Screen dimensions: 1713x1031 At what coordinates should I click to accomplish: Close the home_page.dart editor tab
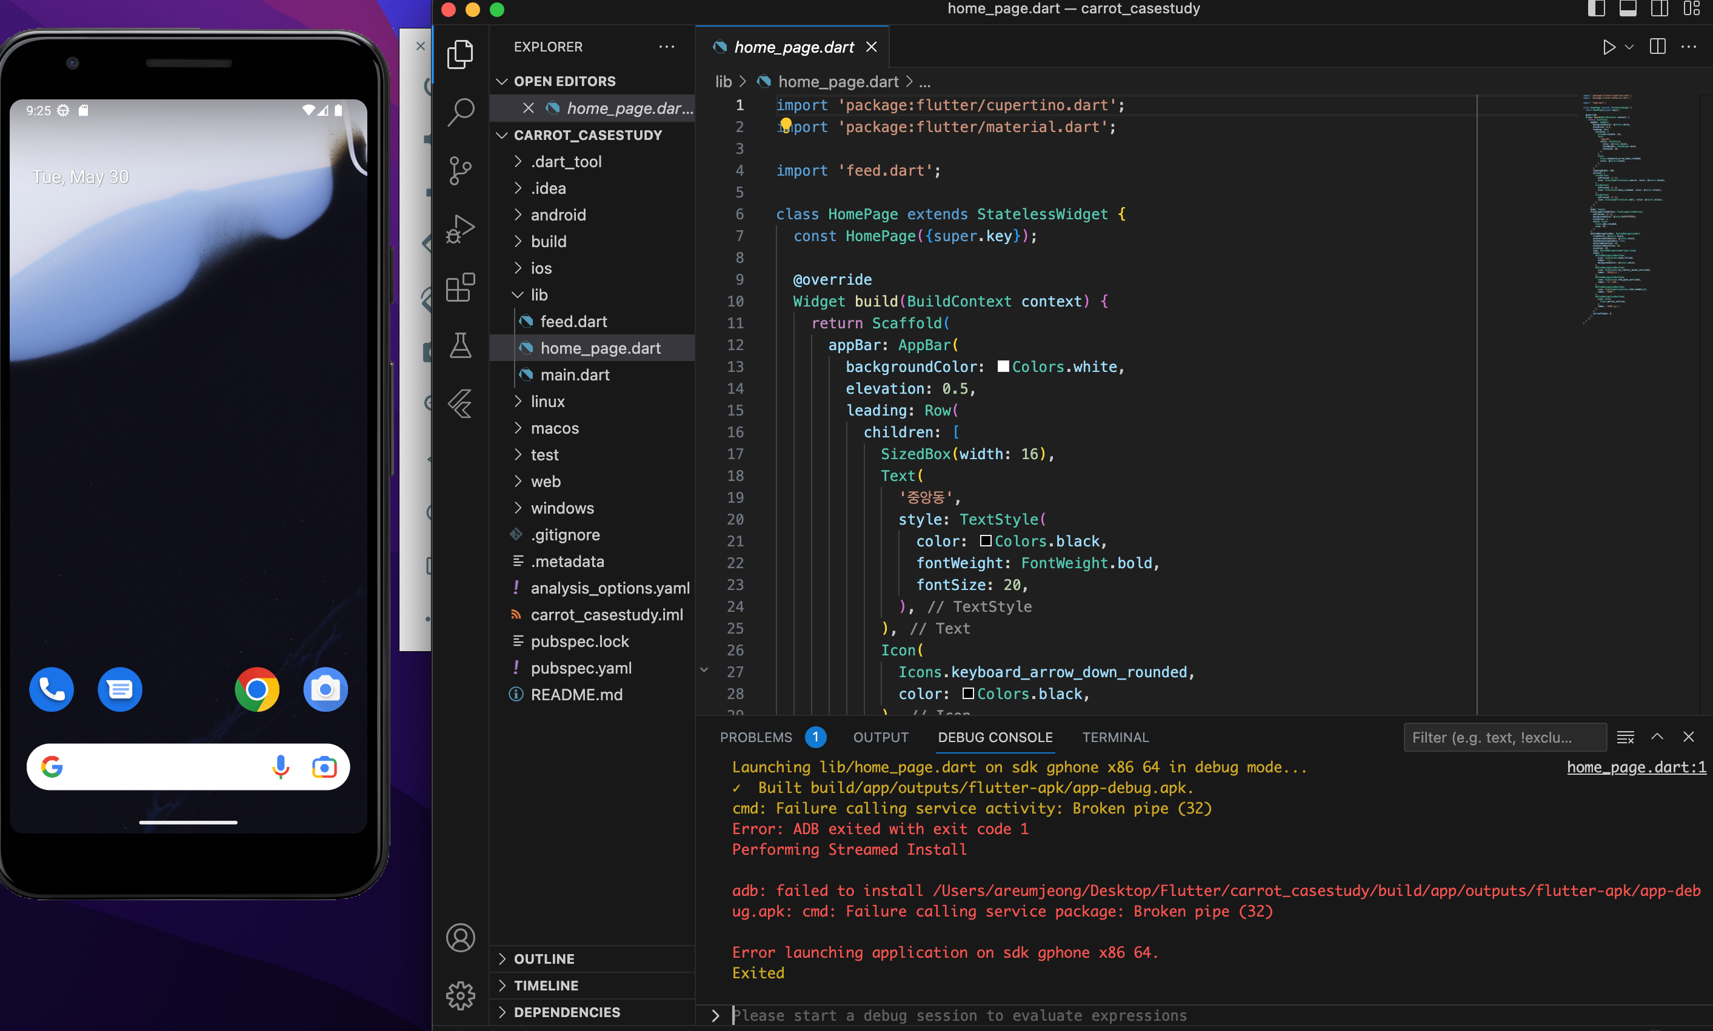pos(871,47)
